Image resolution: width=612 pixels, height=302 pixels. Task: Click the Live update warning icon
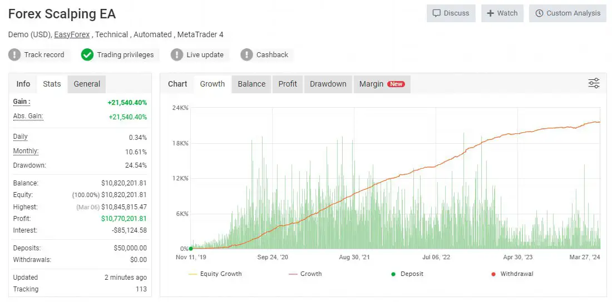coord(177,54)
